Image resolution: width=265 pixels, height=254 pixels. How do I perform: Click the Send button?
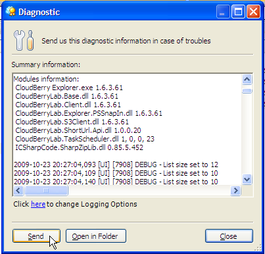(x=36, y=236)
